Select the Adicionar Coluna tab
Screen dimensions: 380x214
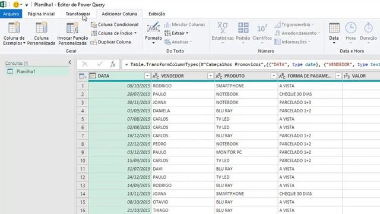119,14
